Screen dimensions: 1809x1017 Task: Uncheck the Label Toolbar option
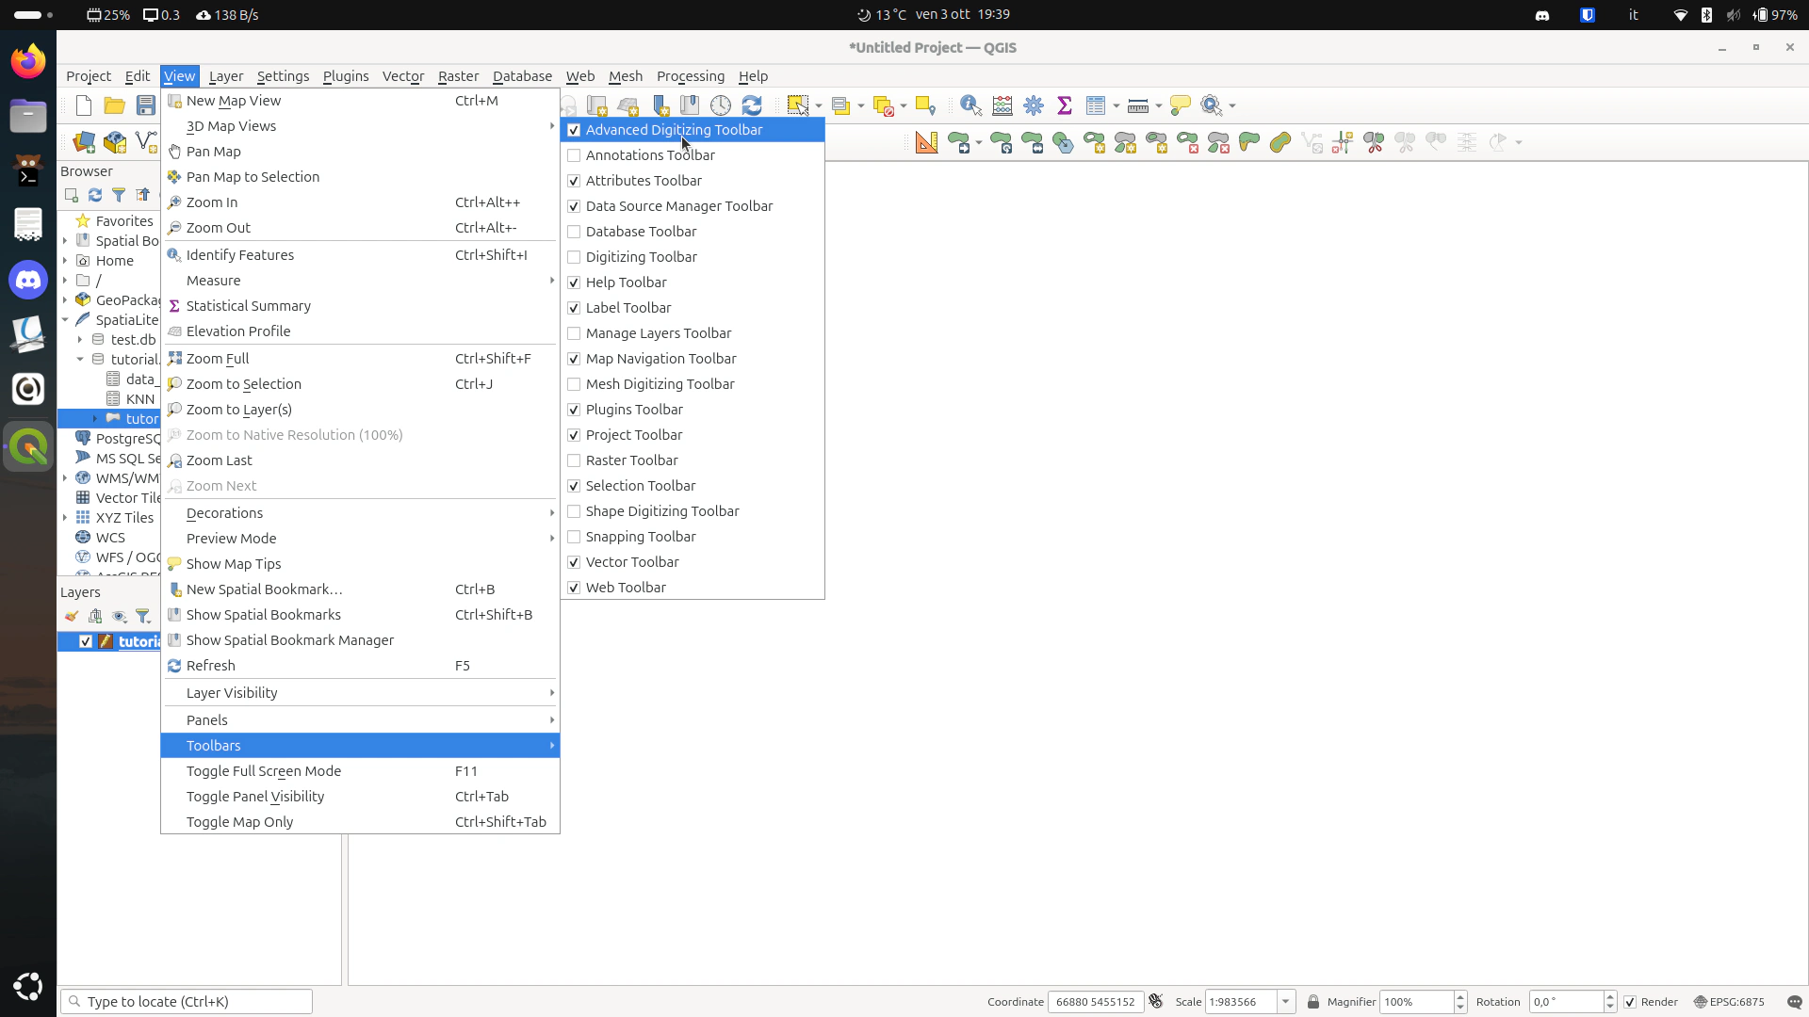click(x=574, y=308)
